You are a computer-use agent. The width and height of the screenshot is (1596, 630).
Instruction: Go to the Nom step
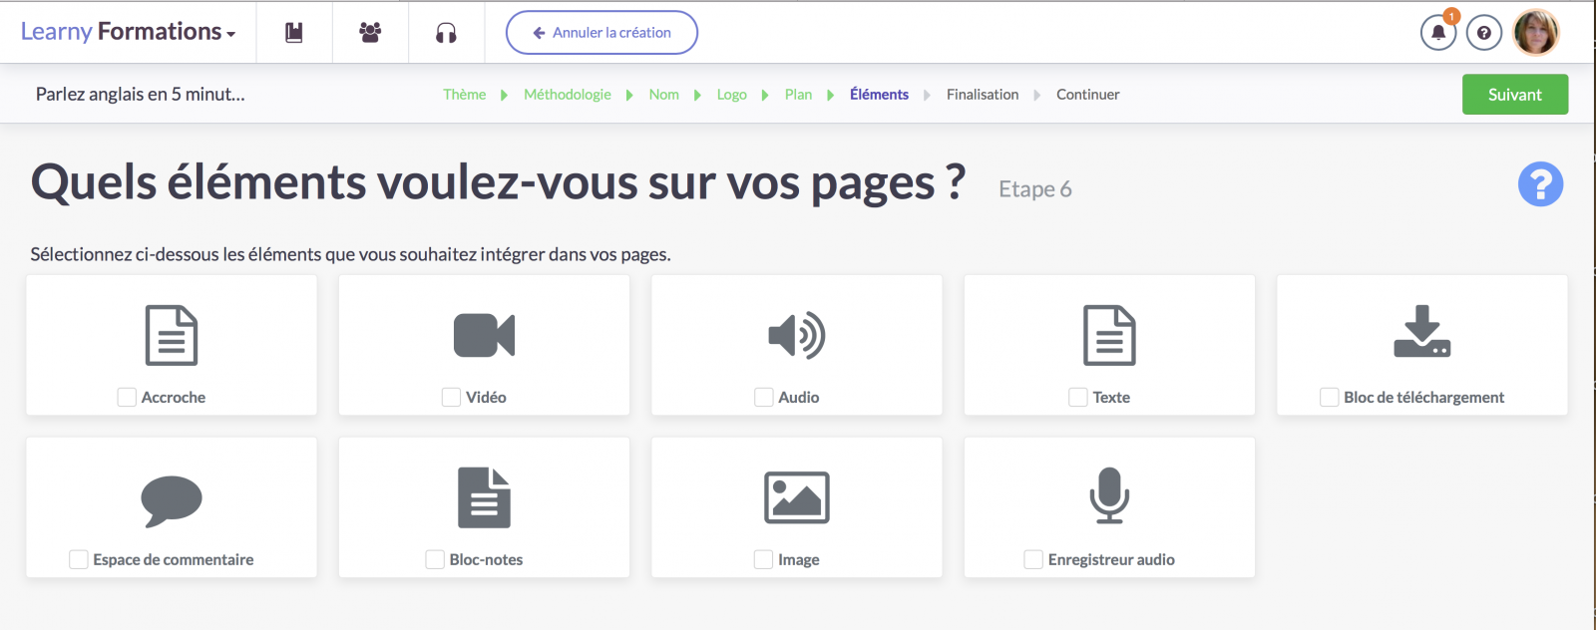[x=664, y=95]
